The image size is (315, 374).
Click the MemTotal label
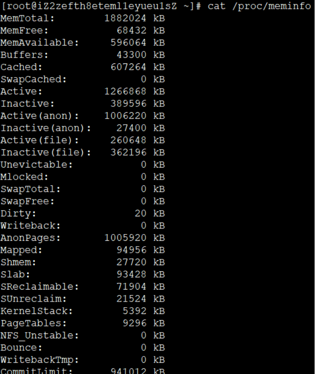coord(24,19)
